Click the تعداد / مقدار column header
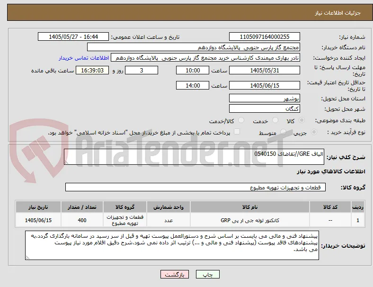Viewport: 373px width, 287px height. pos(82,207)
